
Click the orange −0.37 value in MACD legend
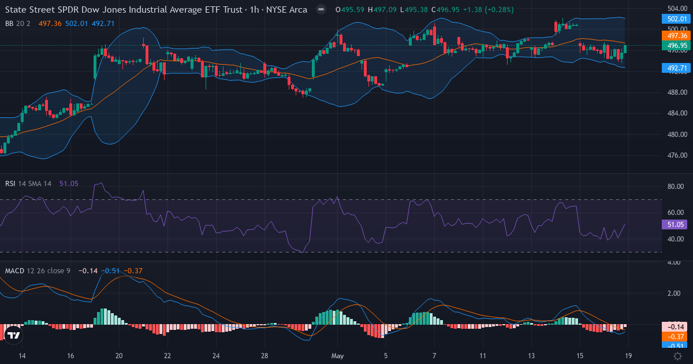tap(133, 270)
